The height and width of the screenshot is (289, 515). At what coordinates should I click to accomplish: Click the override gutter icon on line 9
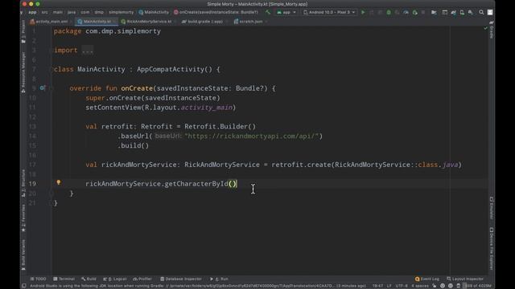pyautogui.click(x=42, y=88)
